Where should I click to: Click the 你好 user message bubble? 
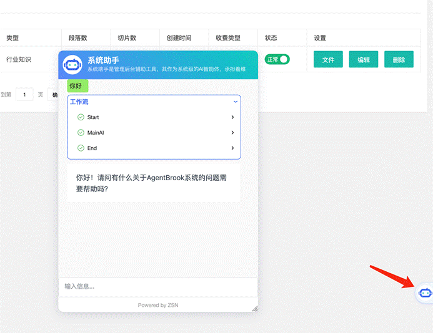click(77, 85)
